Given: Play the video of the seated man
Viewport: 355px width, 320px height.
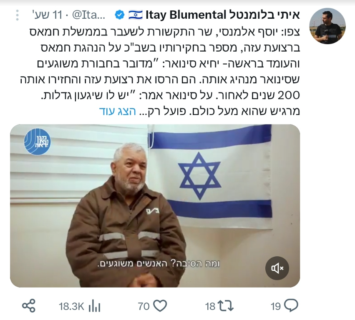Looking at the screenshot, I should point(155,206).
